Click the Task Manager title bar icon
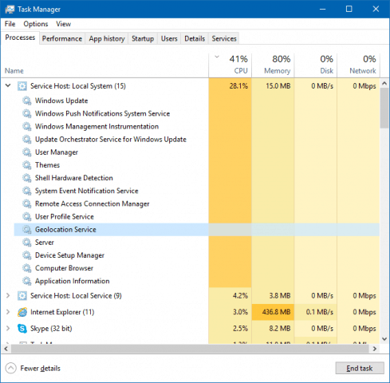Viewport: 390px width, 383px height. click(10, 10)
